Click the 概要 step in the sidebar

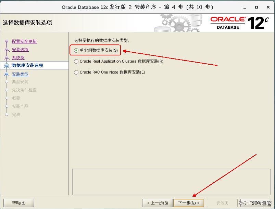pos(16,98)
